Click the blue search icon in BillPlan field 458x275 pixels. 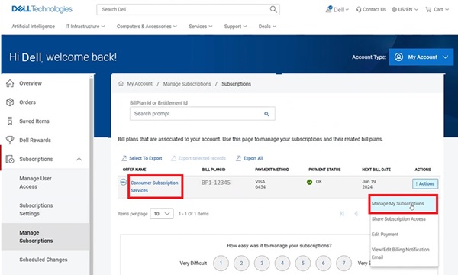266,114
